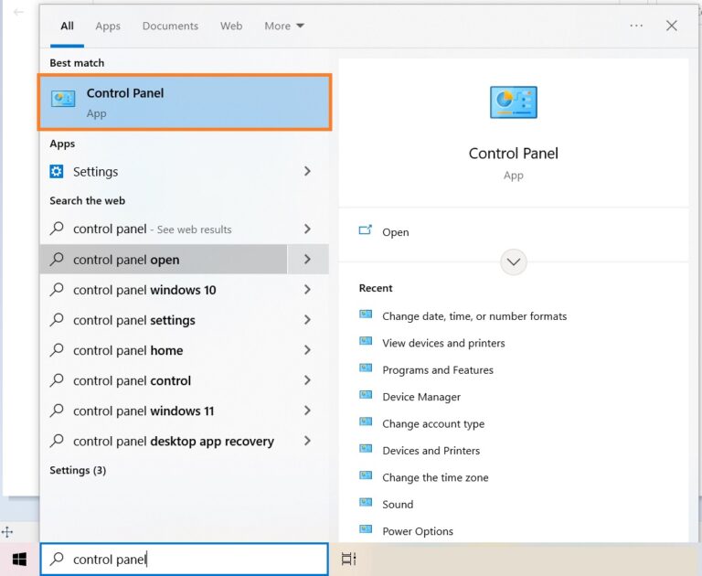Image resolution: width=702 pixels, height=576 pixels.
Task: Click the large Control Panel icon in preview
Action: (x=513, y=102)
